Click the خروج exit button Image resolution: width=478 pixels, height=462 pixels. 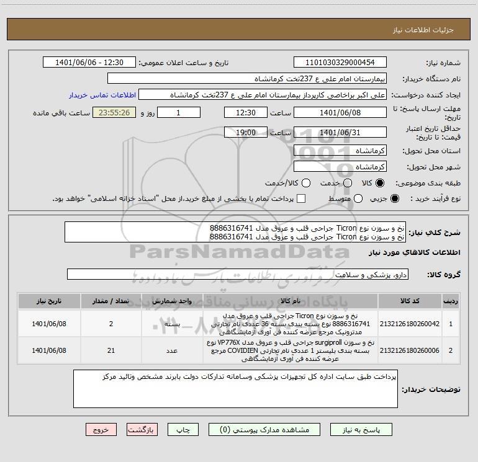pyautogui.click(x=101, y=430)
